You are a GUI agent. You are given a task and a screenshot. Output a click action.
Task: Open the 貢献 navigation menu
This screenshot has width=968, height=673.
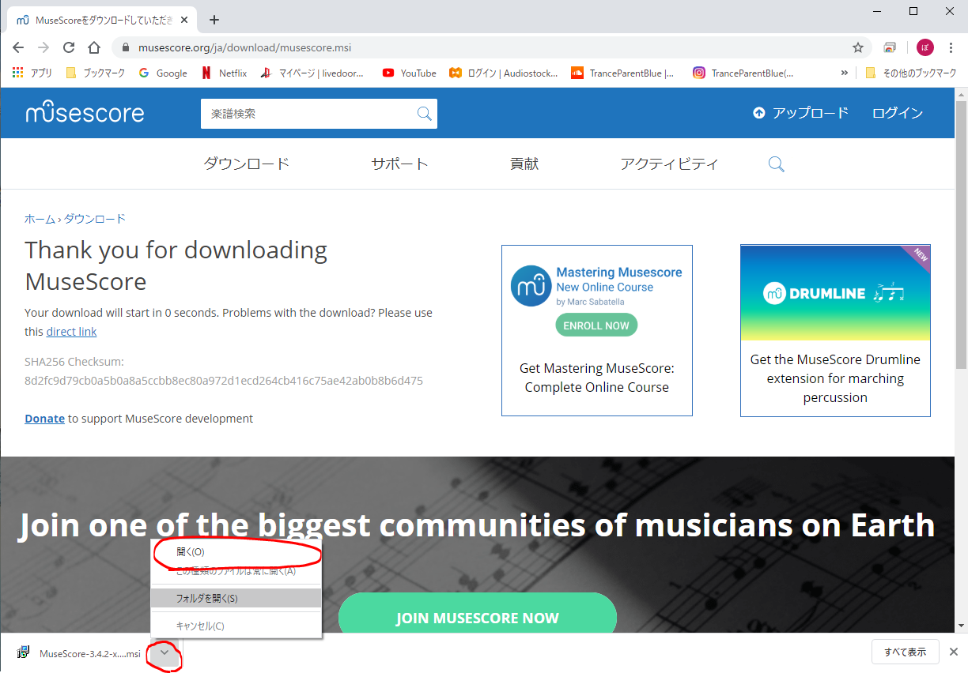point(524,164)
